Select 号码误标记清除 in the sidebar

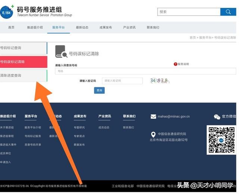24,62
